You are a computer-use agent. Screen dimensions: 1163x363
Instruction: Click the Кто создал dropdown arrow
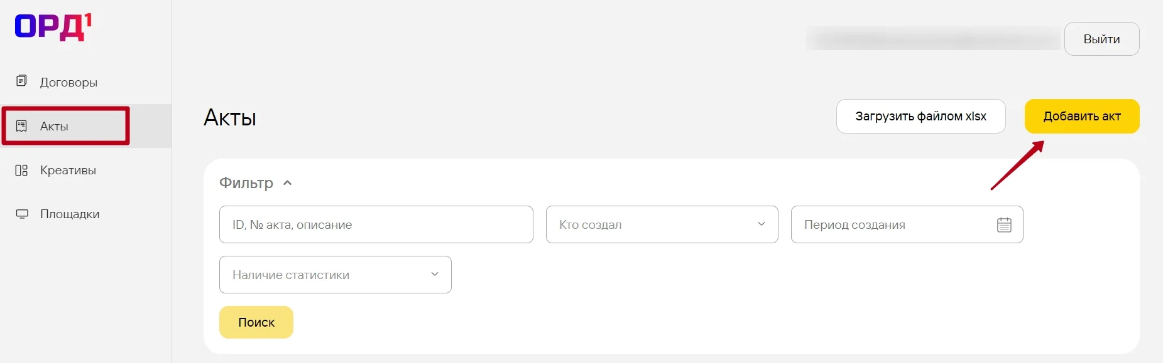click(761, 224)
